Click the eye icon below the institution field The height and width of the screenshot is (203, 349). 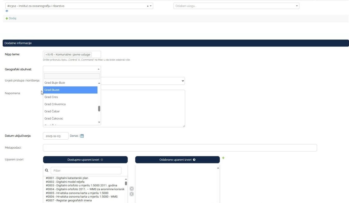pyautogui.click(x=7, y=11)
